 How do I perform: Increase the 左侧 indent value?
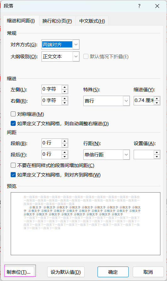pyautogui.click(x=64, y=87)
